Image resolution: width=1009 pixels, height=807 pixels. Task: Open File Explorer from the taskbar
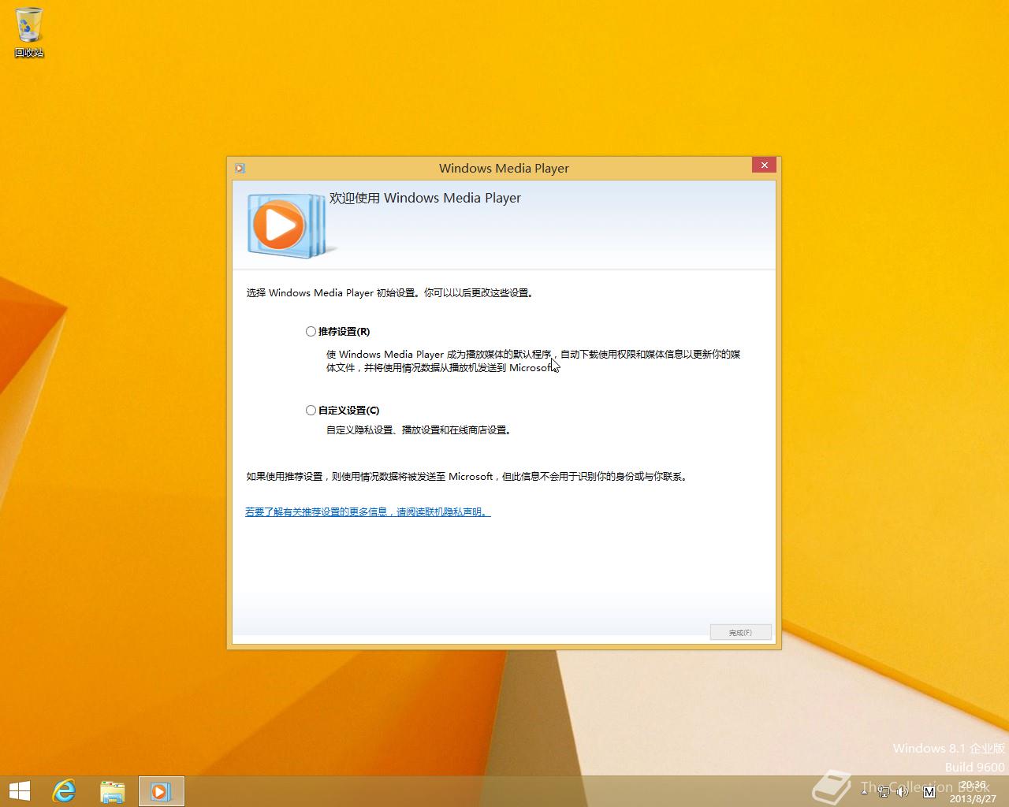pos(113,791)
